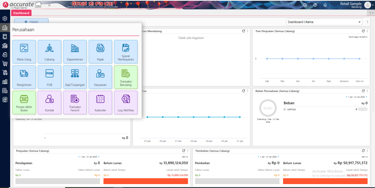Refresh the Pembelian (Semua Cabang) widget
This screenshot has width=375, height=188.
pyautogui.click(x=363, y=151)
